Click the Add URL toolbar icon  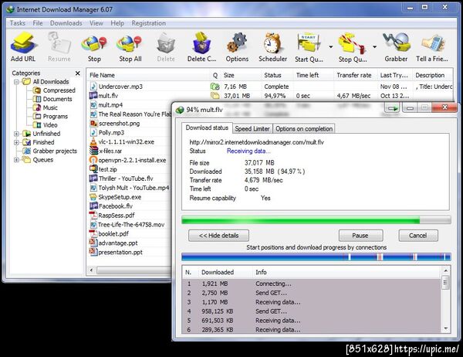click(x=23, y=43)
